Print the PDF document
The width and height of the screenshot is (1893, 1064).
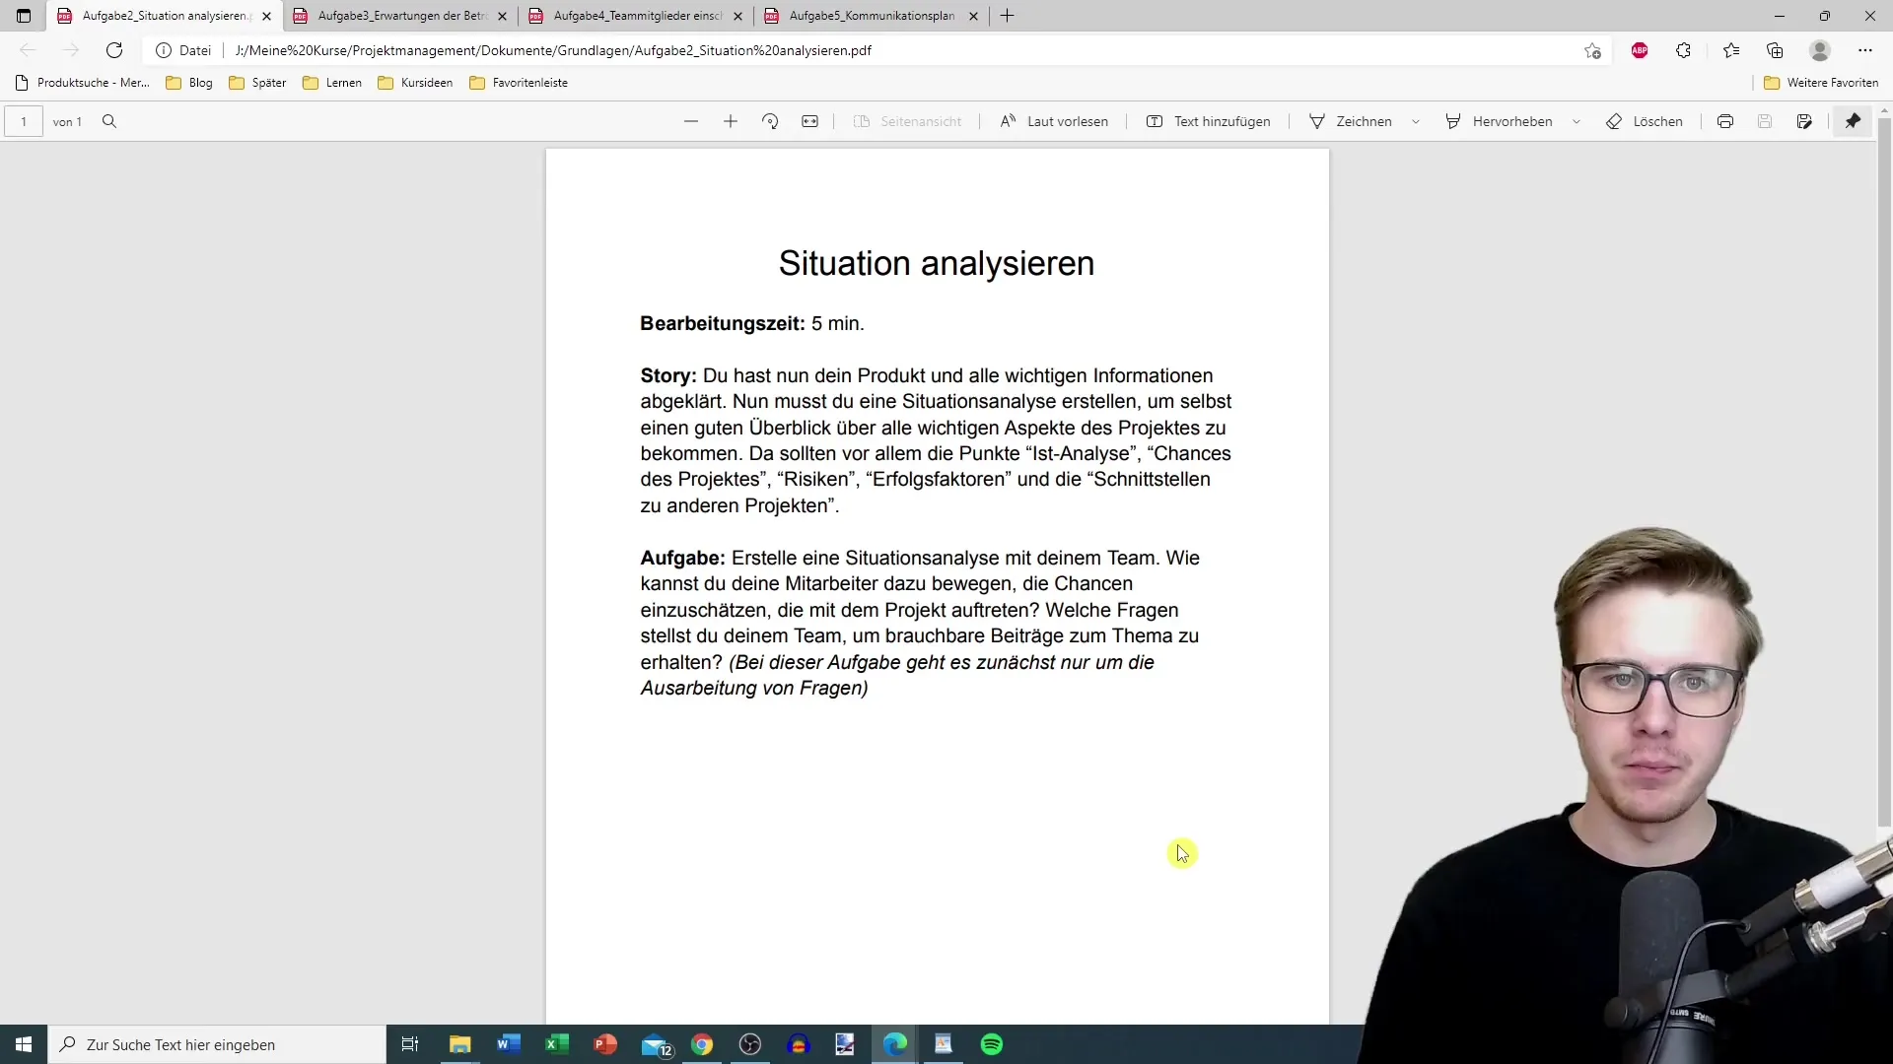tap(1725, 121)
